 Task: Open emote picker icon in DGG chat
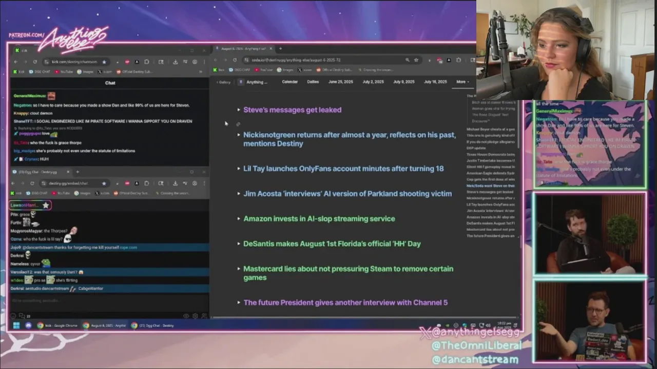click(13, 316)
